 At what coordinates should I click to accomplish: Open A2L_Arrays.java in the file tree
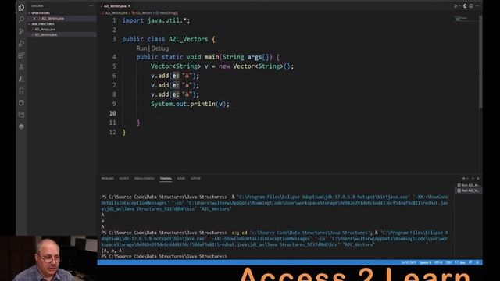pyautogui.click(x=45, y=30)
